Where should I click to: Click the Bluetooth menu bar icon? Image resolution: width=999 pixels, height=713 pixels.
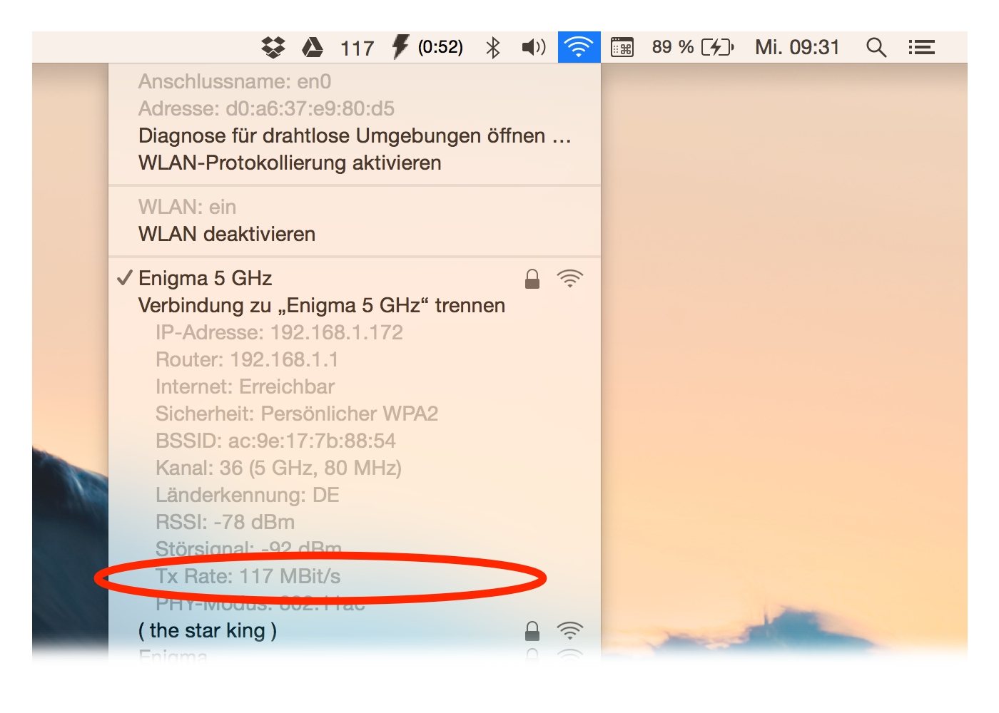click(492, 47)
